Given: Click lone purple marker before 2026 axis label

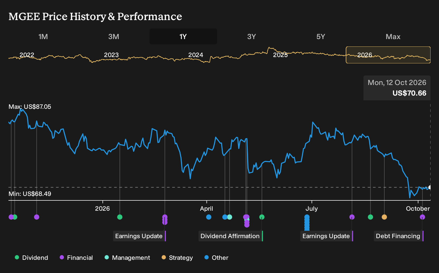Looking at the screenshot, I should coord(37,217).
